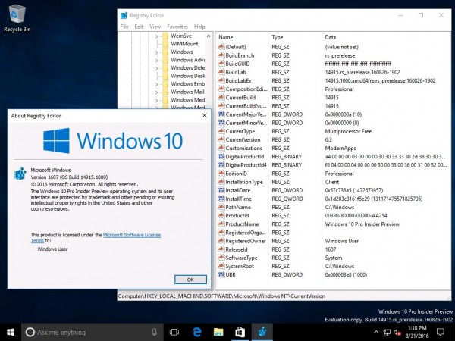Launch Microsoft Edge from taskbar
This screenshot has width=455, height=341.
pyautogui.click(x=196, y=333)
